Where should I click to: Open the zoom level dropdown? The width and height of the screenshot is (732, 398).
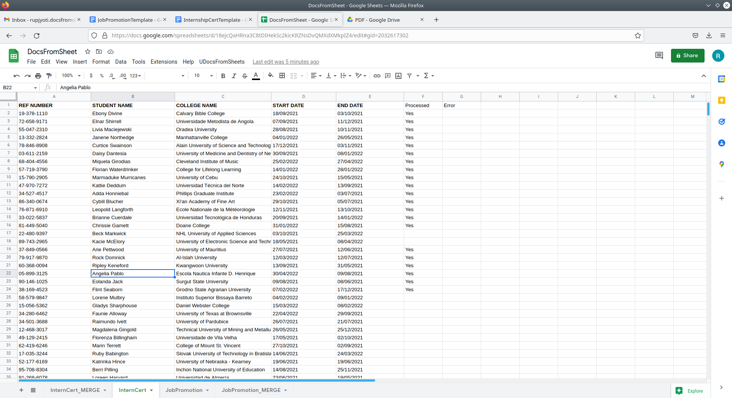71,76
